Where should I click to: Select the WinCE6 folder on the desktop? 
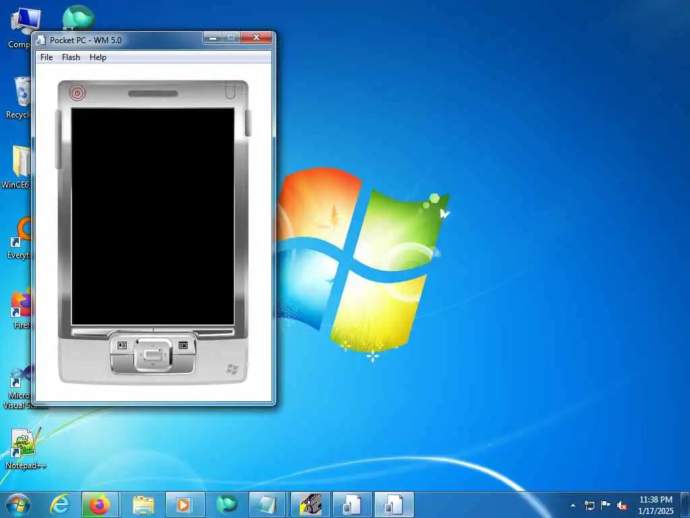(17, 167)
